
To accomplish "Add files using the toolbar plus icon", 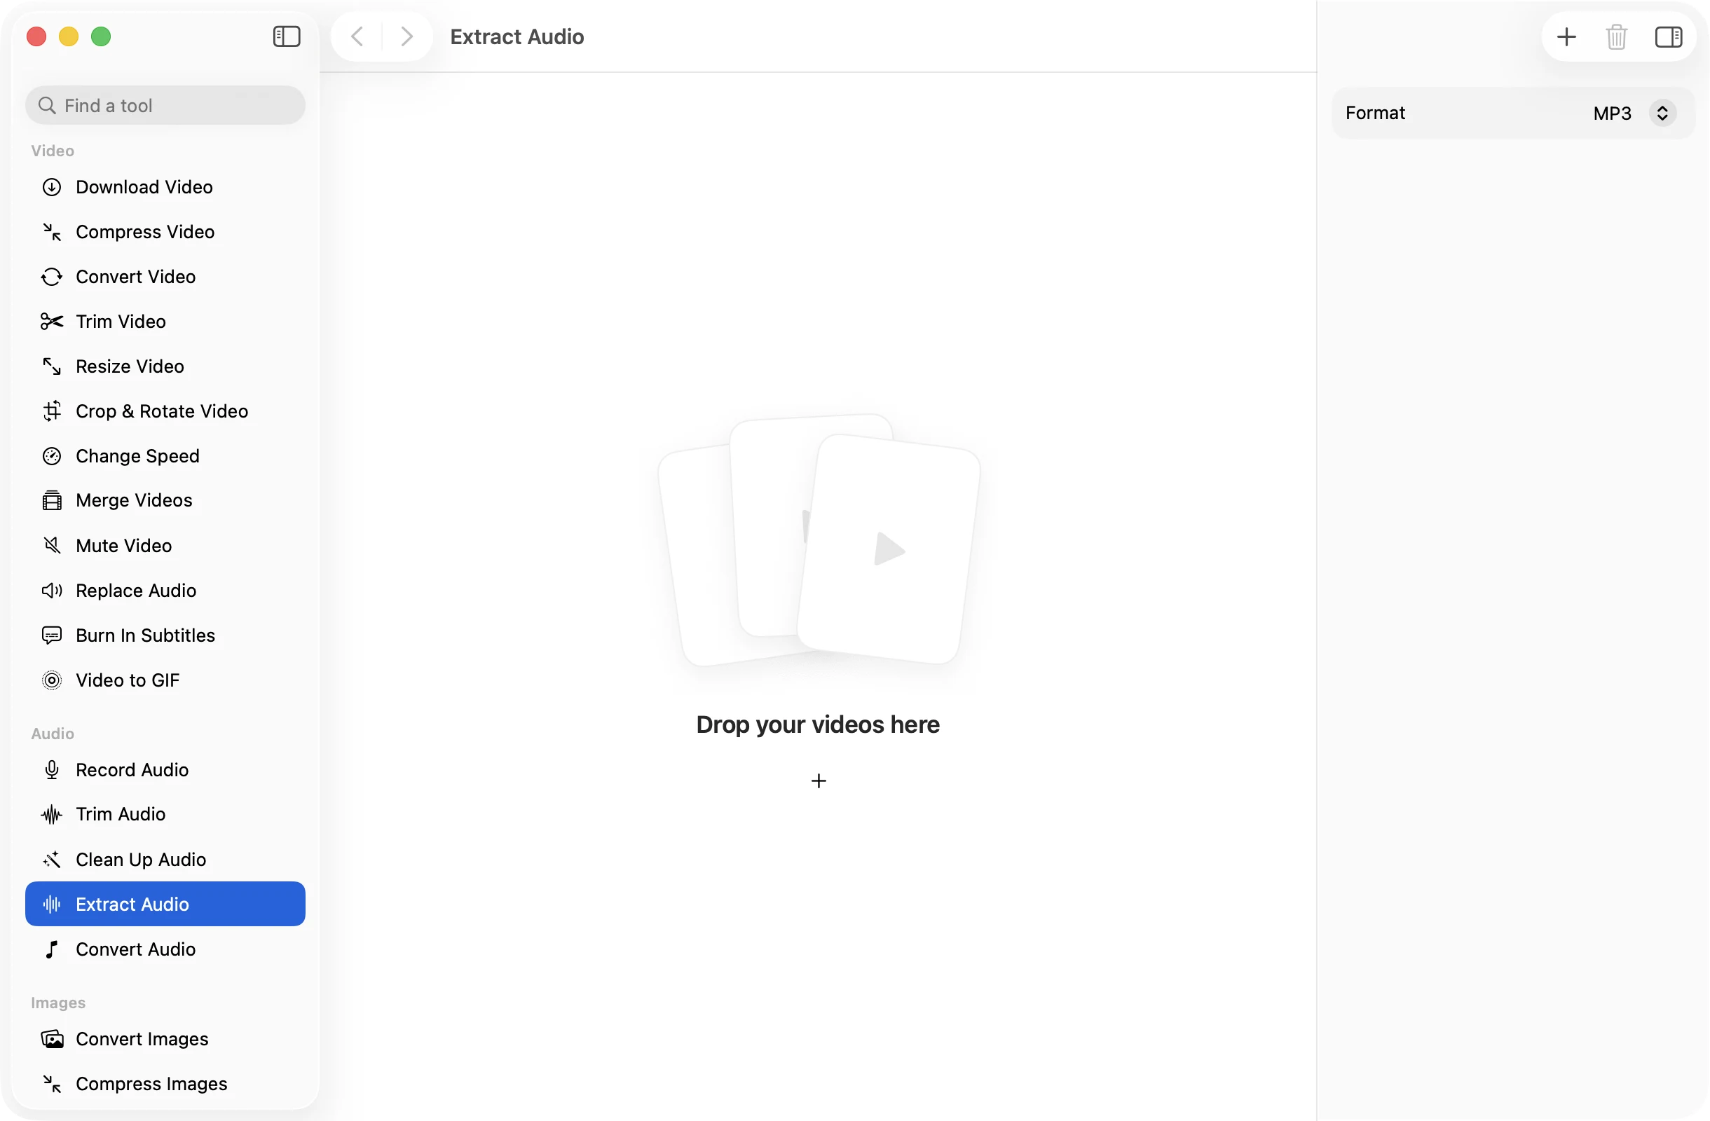I will tap(1566, 36).
